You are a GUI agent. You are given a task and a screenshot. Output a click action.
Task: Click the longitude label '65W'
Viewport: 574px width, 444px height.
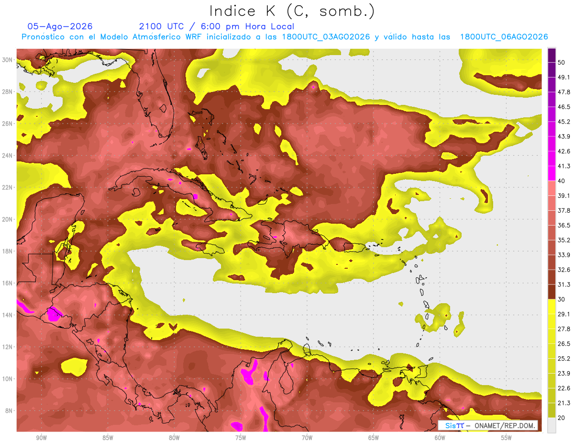point(374,438)
